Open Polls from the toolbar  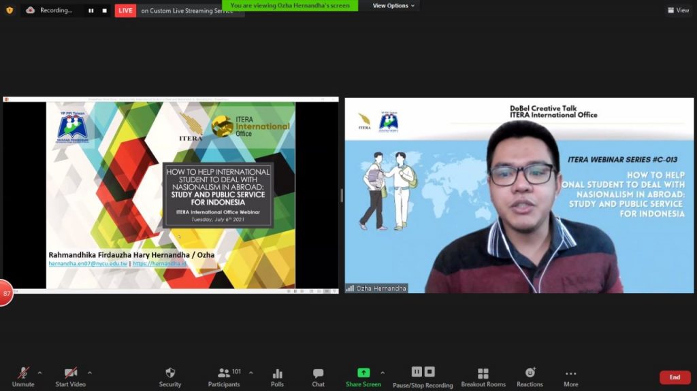[x=278, y=377]
